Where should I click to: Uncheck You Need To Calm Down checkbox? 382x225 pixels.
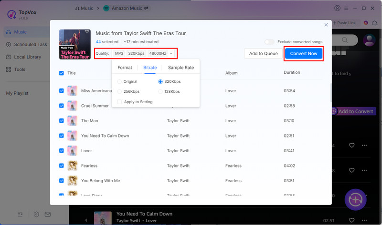[62, 136]
